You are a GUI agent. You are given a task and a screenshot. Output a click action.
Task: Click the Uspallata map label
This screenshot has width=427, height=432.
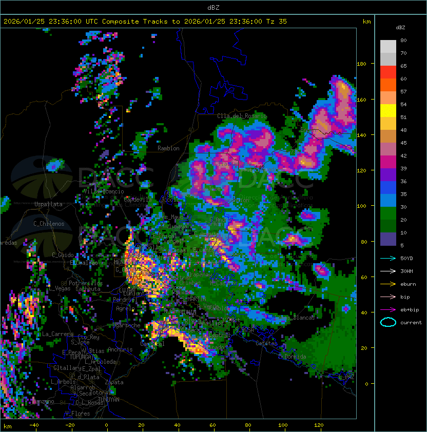coord(48,204)
